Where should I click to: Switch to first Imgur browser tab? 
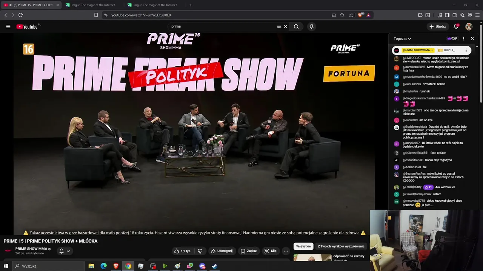point(93,5)
